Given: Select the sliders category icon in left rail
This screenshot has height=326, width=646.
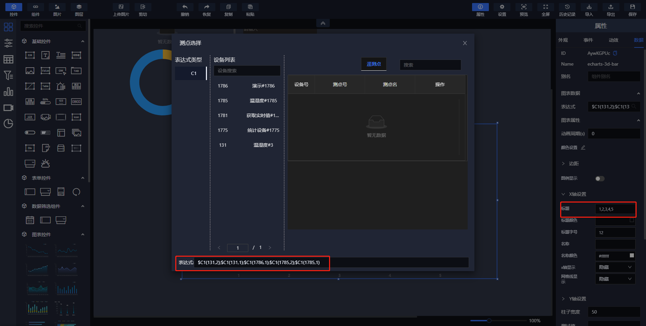Looking at the screenshot, I should coord(8,43).
